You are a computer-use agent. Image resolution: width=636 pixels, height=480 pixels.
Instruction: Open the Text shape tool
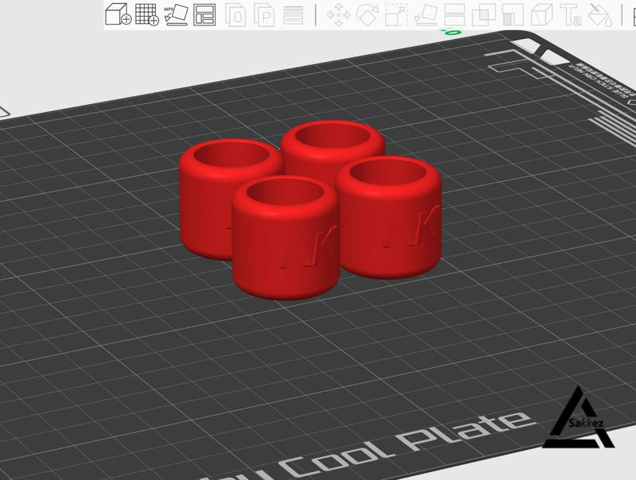coord(571,15)
